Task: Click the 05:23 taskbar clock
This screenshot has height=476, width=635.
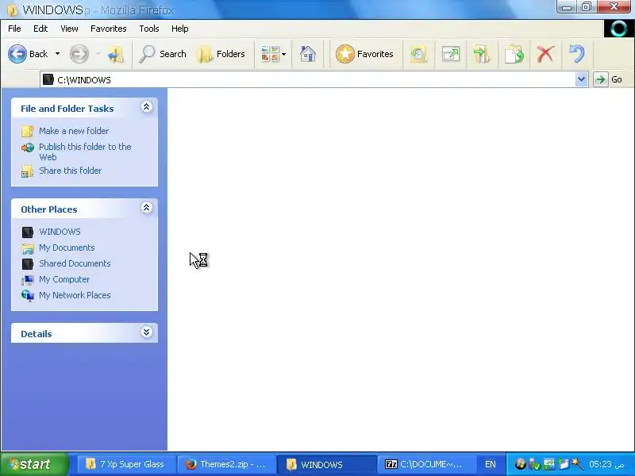Action: pos(606,464)
